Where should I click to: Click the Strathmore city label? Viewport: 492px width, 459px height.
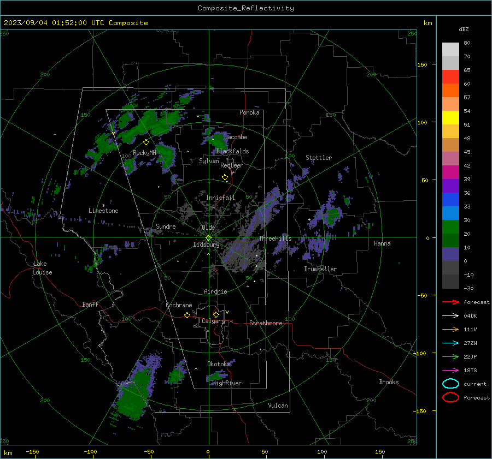[x=266, y=323]
